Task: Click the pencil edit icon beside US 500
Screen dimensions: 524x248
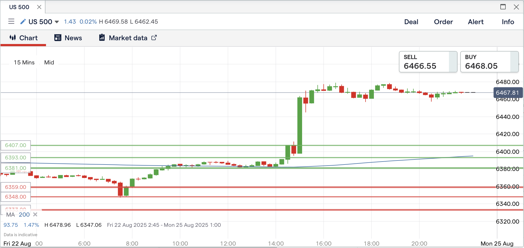Action: tap(23, 21)
